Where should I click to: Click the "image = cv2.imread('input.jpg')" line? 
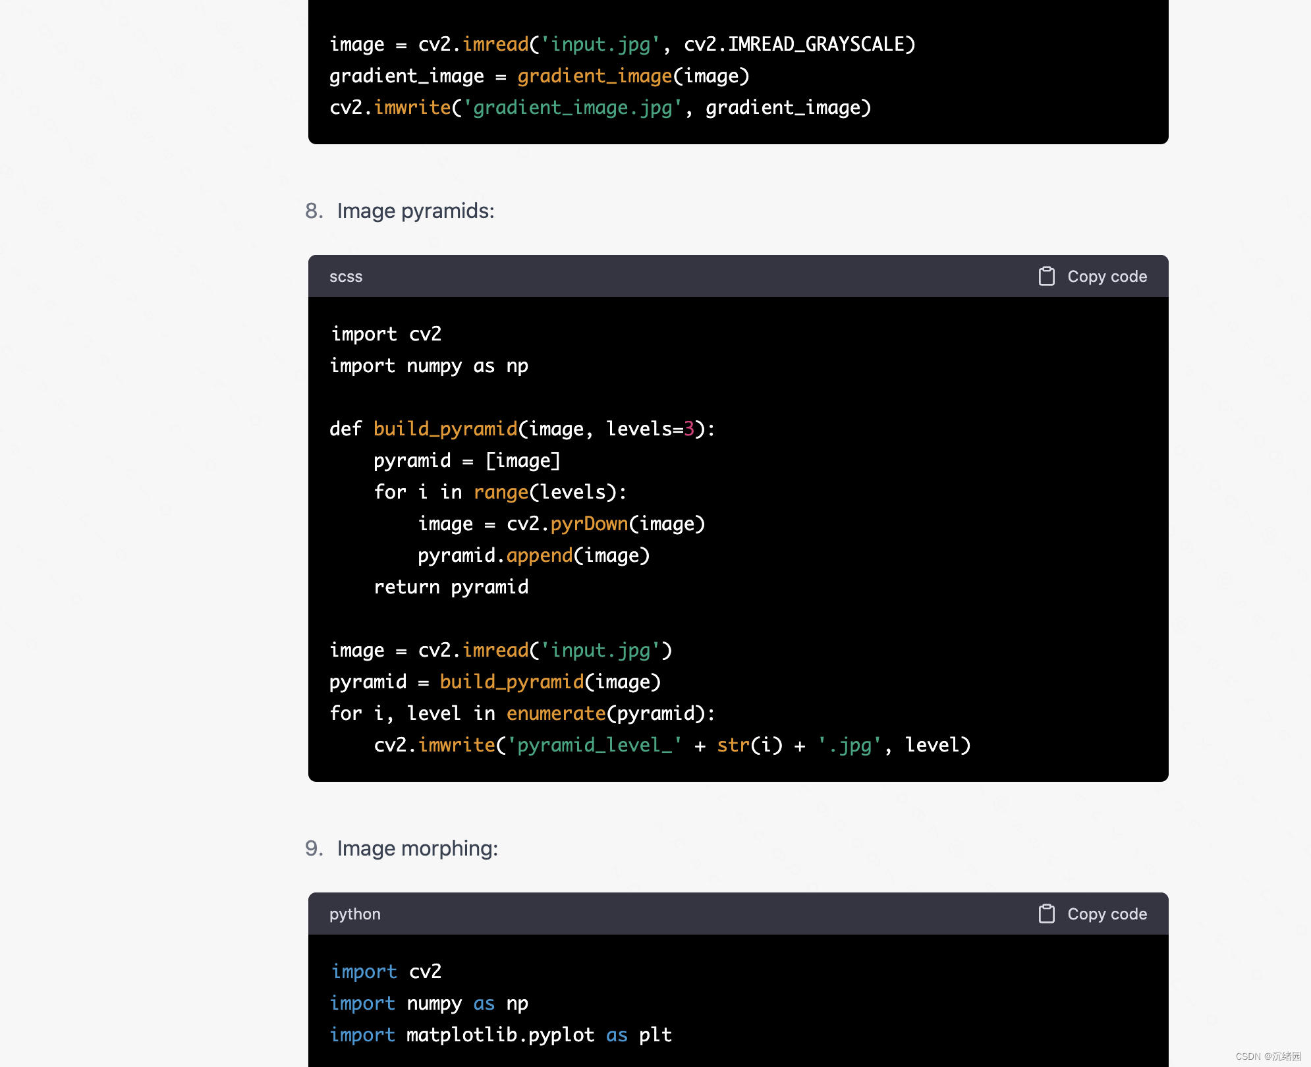click(501, 650)
